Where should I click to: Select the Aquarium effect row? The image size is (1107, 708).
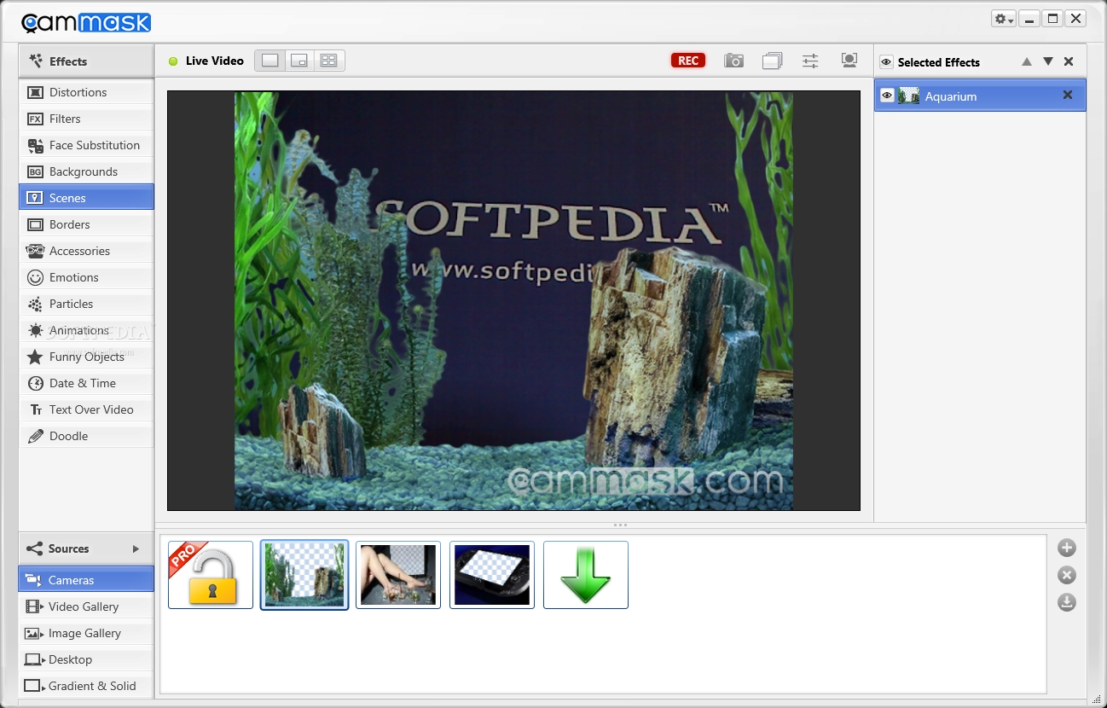point(980,96)
